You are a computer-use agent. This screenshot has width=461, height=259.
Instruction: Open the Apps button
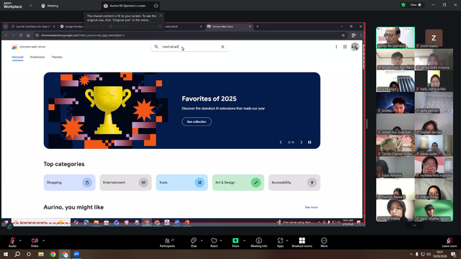[280, 242]
